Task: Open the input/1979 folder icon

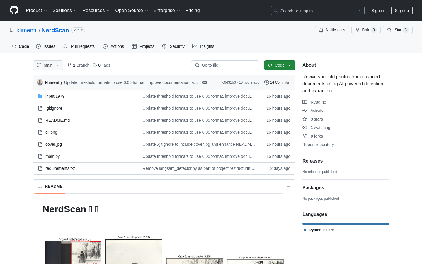Action: (40, 96)
